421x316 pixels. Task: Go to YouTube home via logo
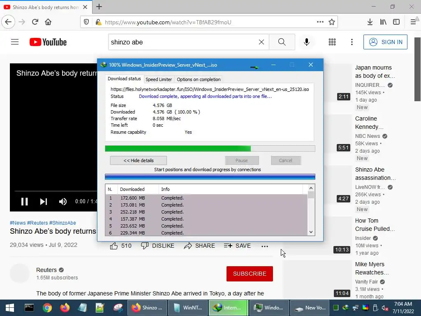[48, 42]
